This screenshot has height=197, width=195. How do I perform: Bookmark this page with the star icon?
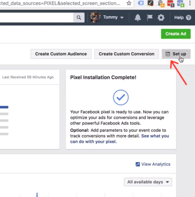[129, 3]
